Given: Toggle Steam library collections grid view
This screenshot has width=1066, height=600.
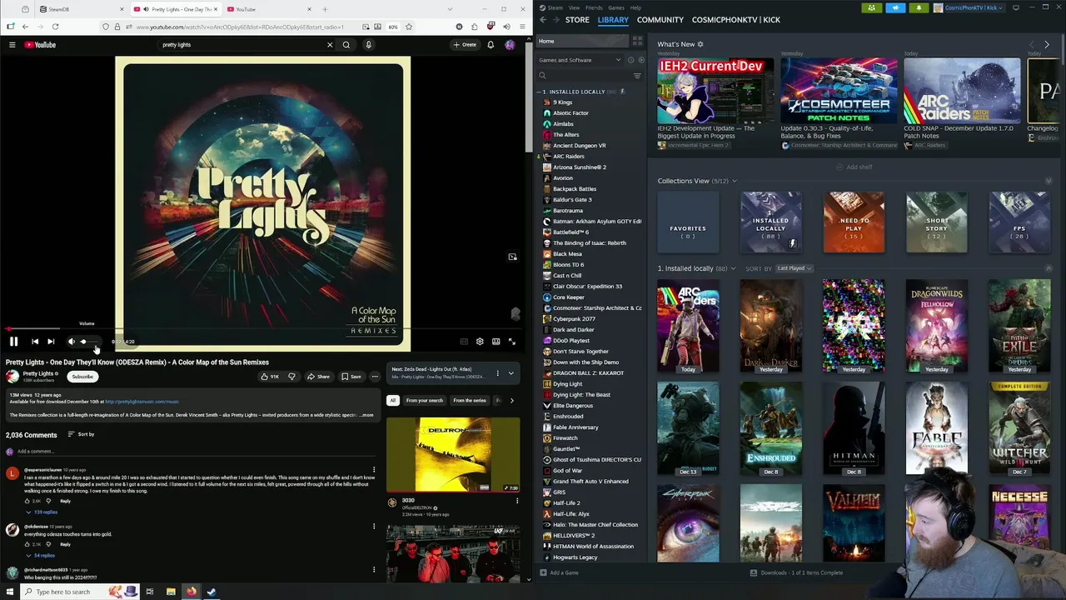Looking at the screenshot, I should click(637, 41).
